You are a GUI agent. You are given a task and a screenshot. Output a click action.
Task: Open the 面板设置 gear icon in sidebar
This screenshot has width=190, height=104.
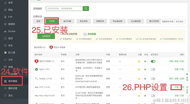[x=5, y=88]
